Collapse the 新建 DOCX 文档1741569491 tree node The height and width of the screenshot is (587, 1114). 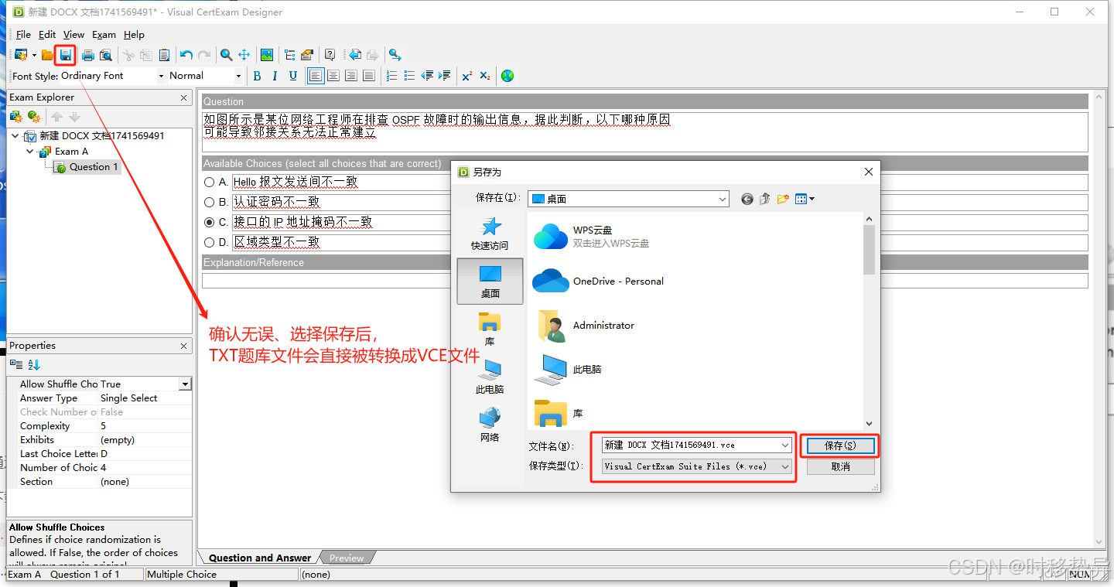point(15,135)
